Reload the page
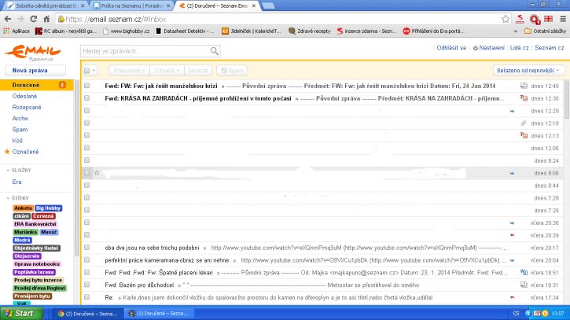Screen dimensions: 570x320 [34, 19]
